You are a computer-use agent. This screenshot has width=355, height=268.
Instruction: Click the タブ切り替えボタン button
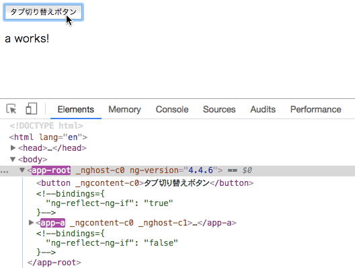tap(43, 12)
